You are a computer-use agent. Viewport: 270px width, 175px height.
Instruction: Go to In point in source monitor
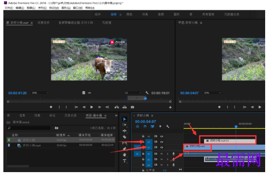[76, 107]
